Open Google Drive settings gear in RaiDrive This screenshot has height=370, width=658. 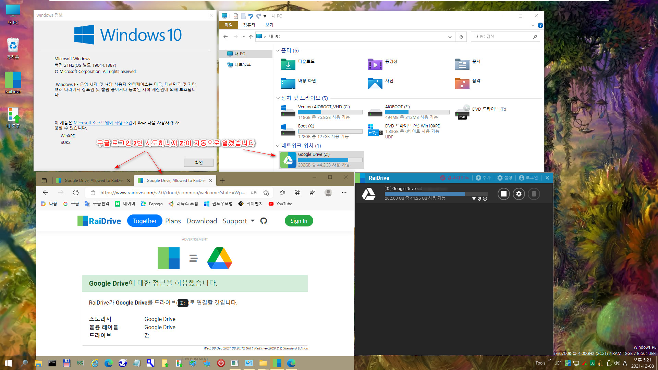[519, 194]
